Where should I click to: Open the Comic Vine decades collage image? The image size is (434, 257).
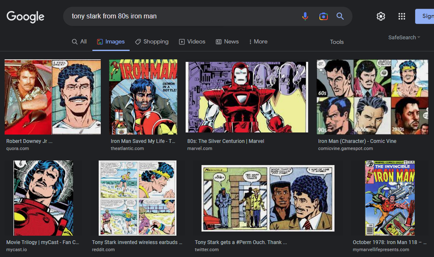pyautogui.click(x=372, y=97)
